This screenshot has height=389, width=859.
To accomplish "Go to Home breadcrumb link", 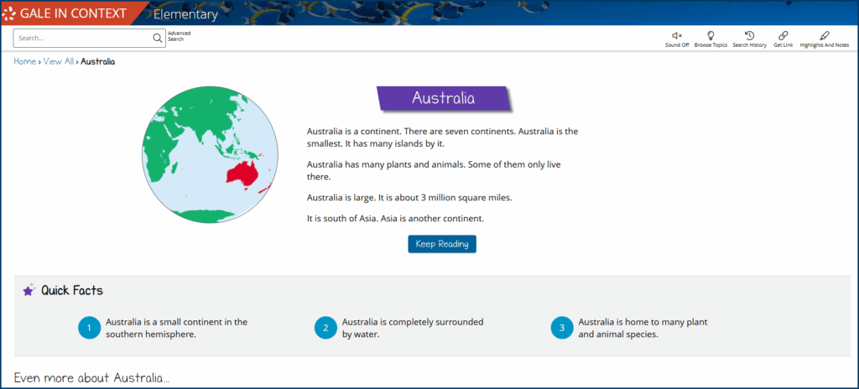I will click(x=24, y=61).
